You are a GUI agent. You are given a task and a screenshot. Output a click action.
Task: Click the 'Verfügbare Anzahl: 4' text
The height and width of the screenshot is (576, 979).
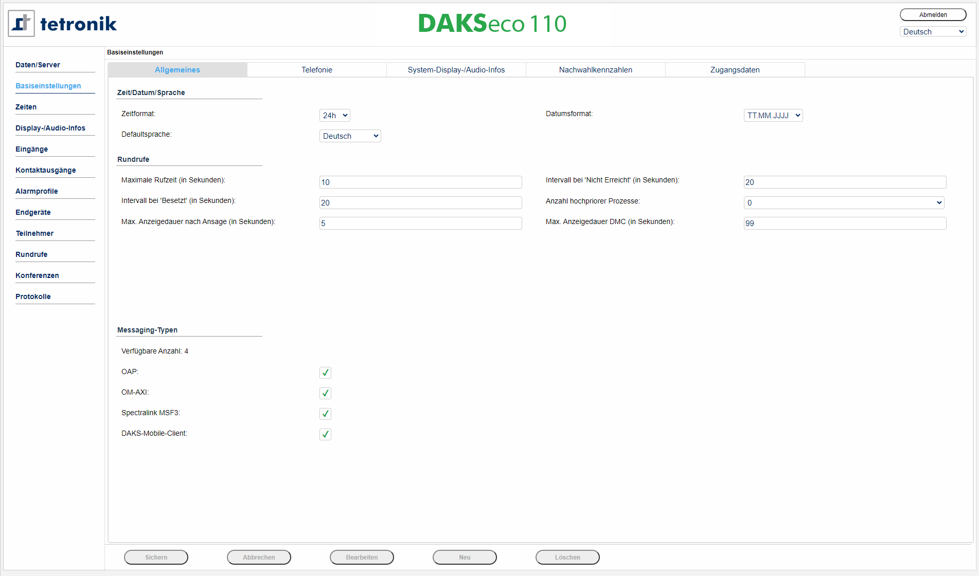tap(155, 351)
